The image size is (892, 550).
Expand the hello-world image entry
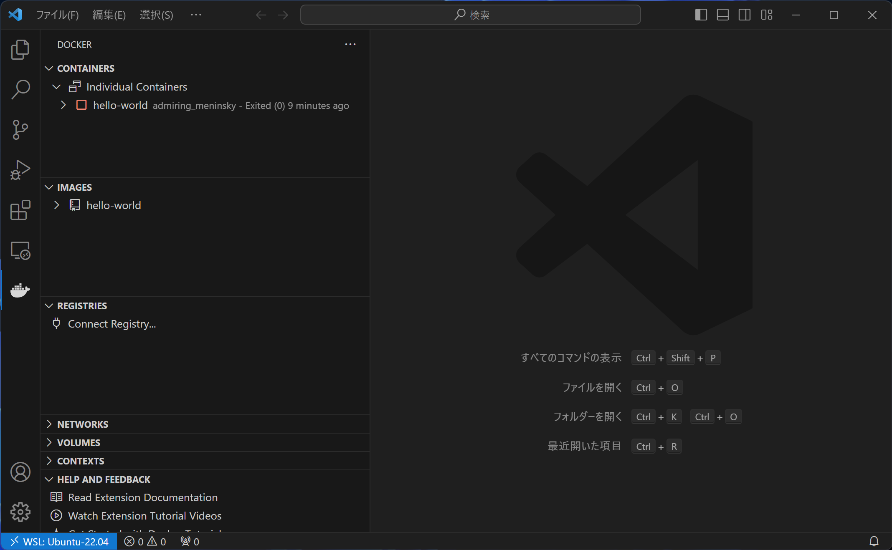point(57,205)
